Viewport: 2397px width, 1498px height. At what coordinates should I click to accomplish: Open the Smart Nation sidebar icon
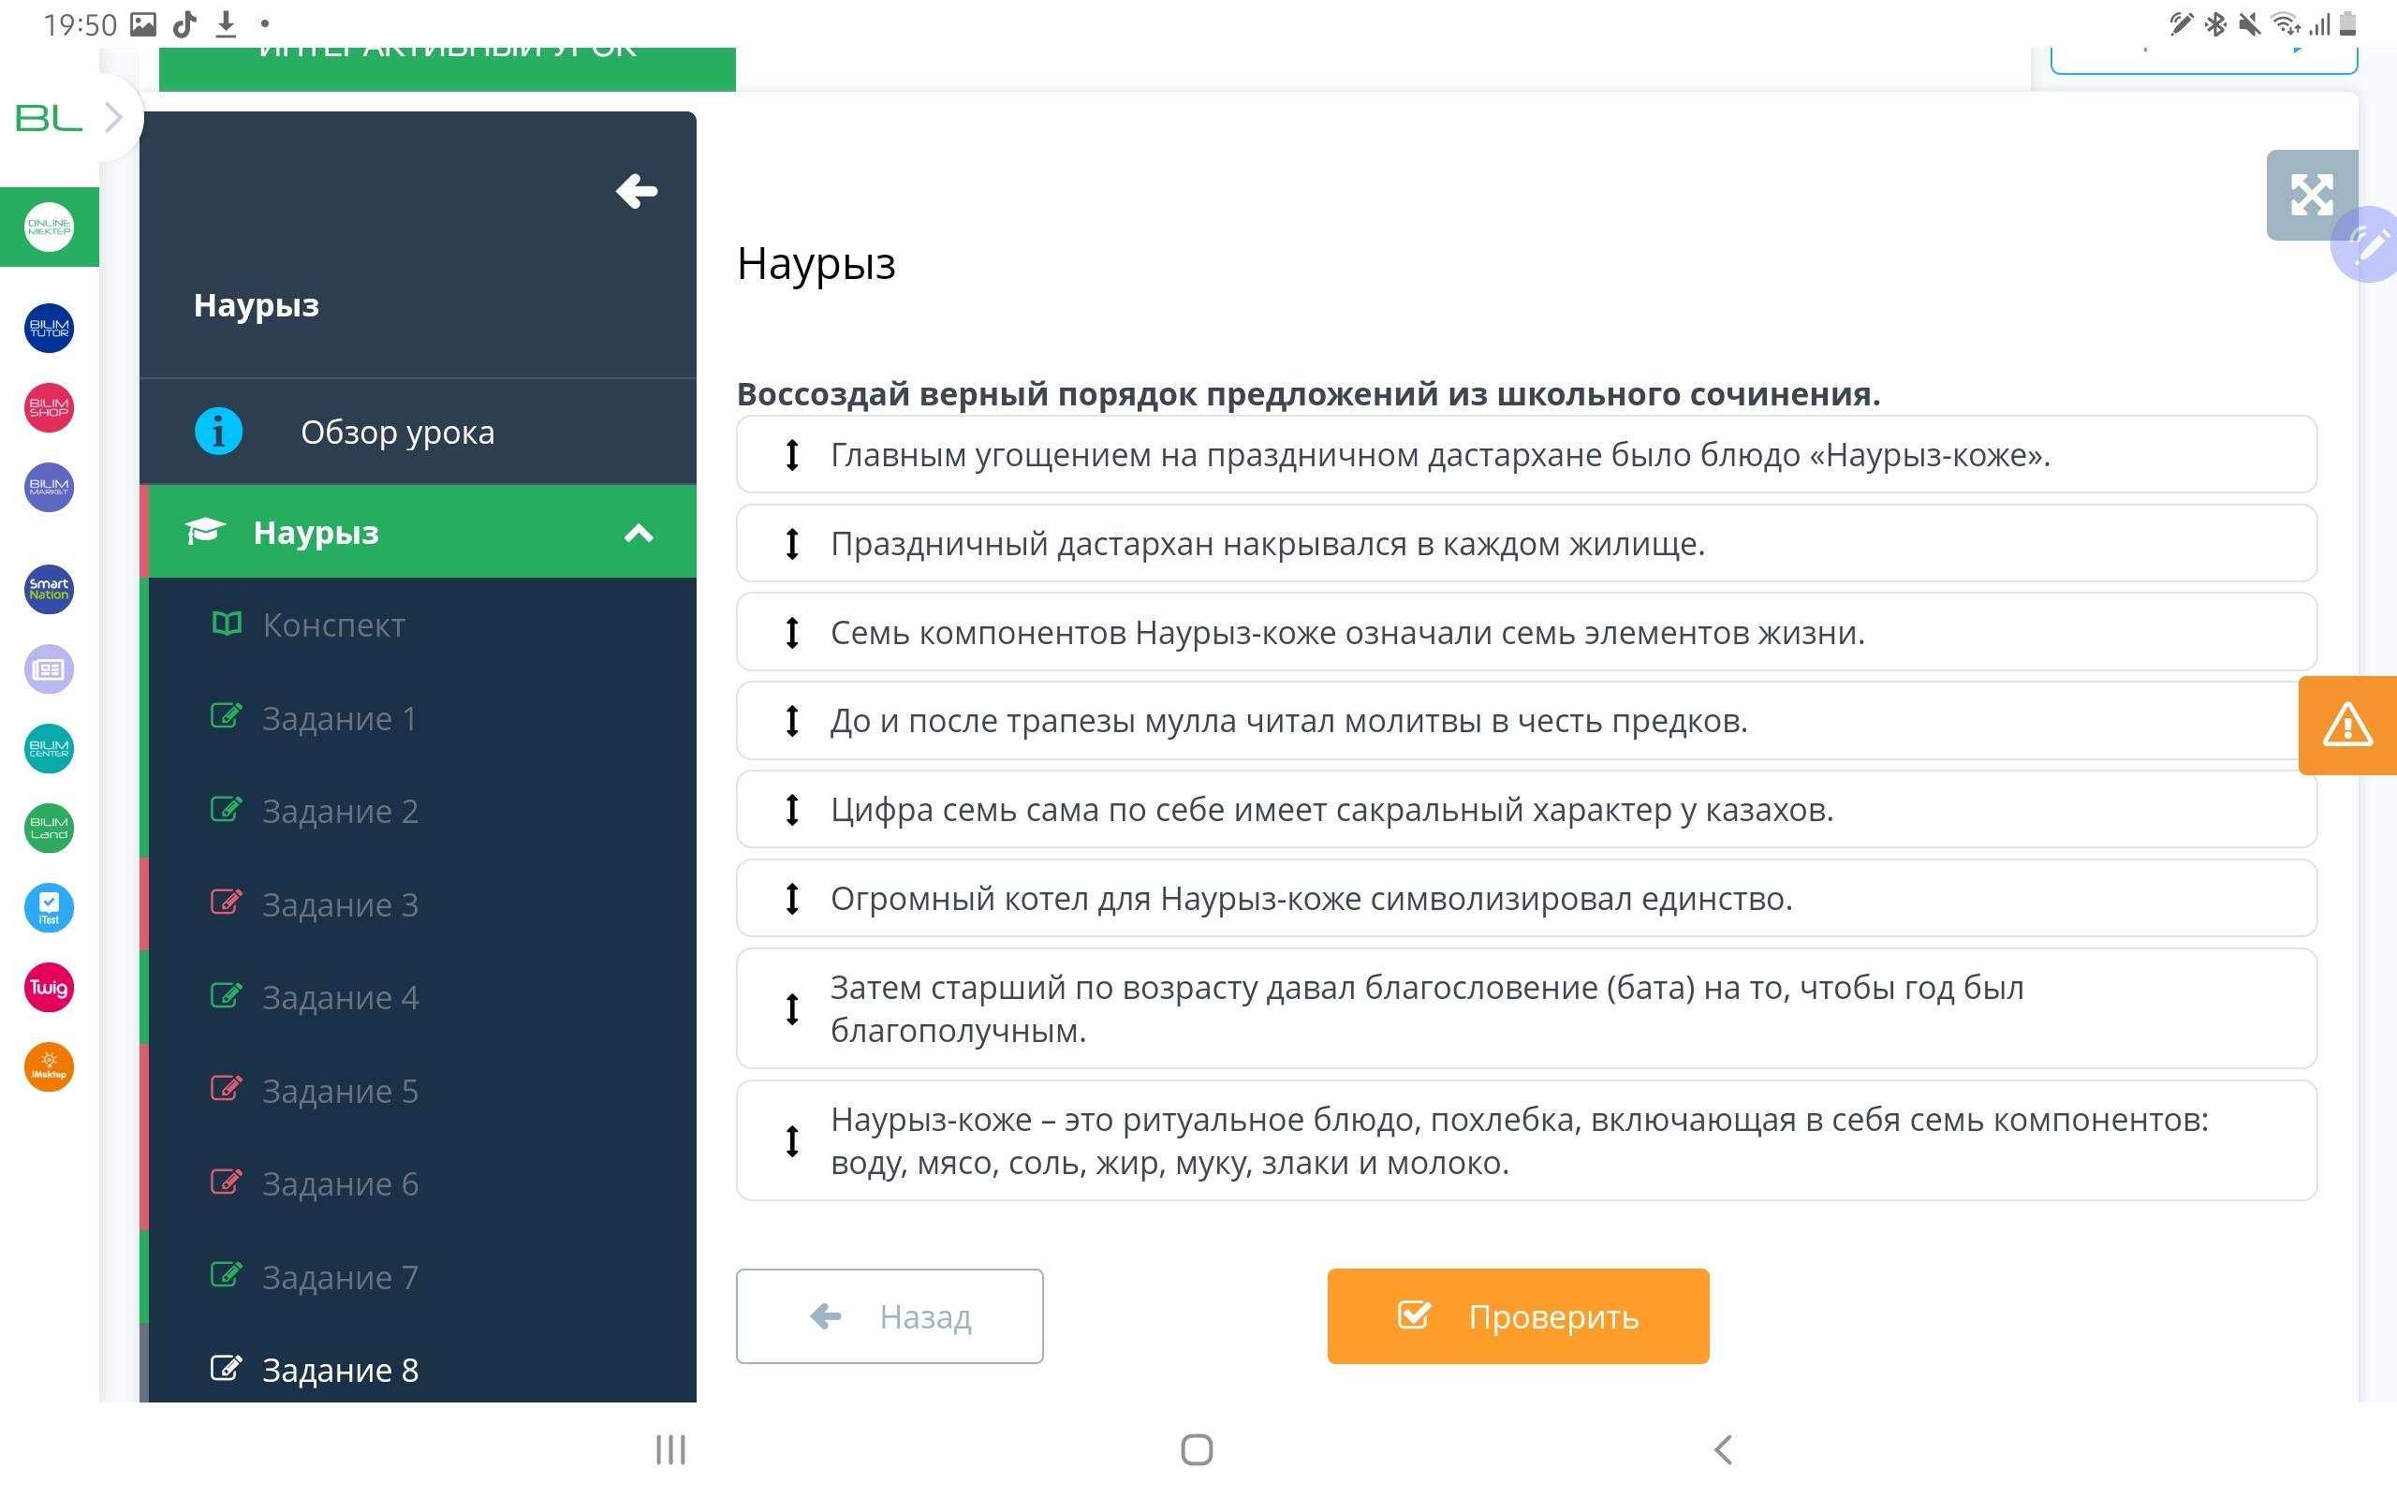click(49, 589)
